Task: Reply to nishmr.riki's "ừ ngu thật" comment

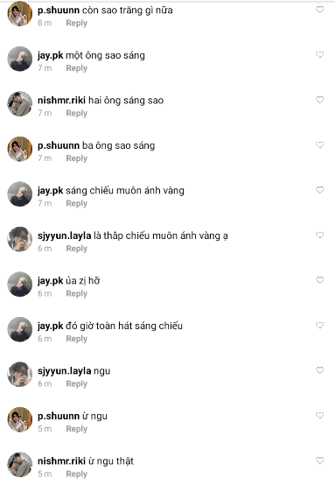Action: [x=77, y=474]
